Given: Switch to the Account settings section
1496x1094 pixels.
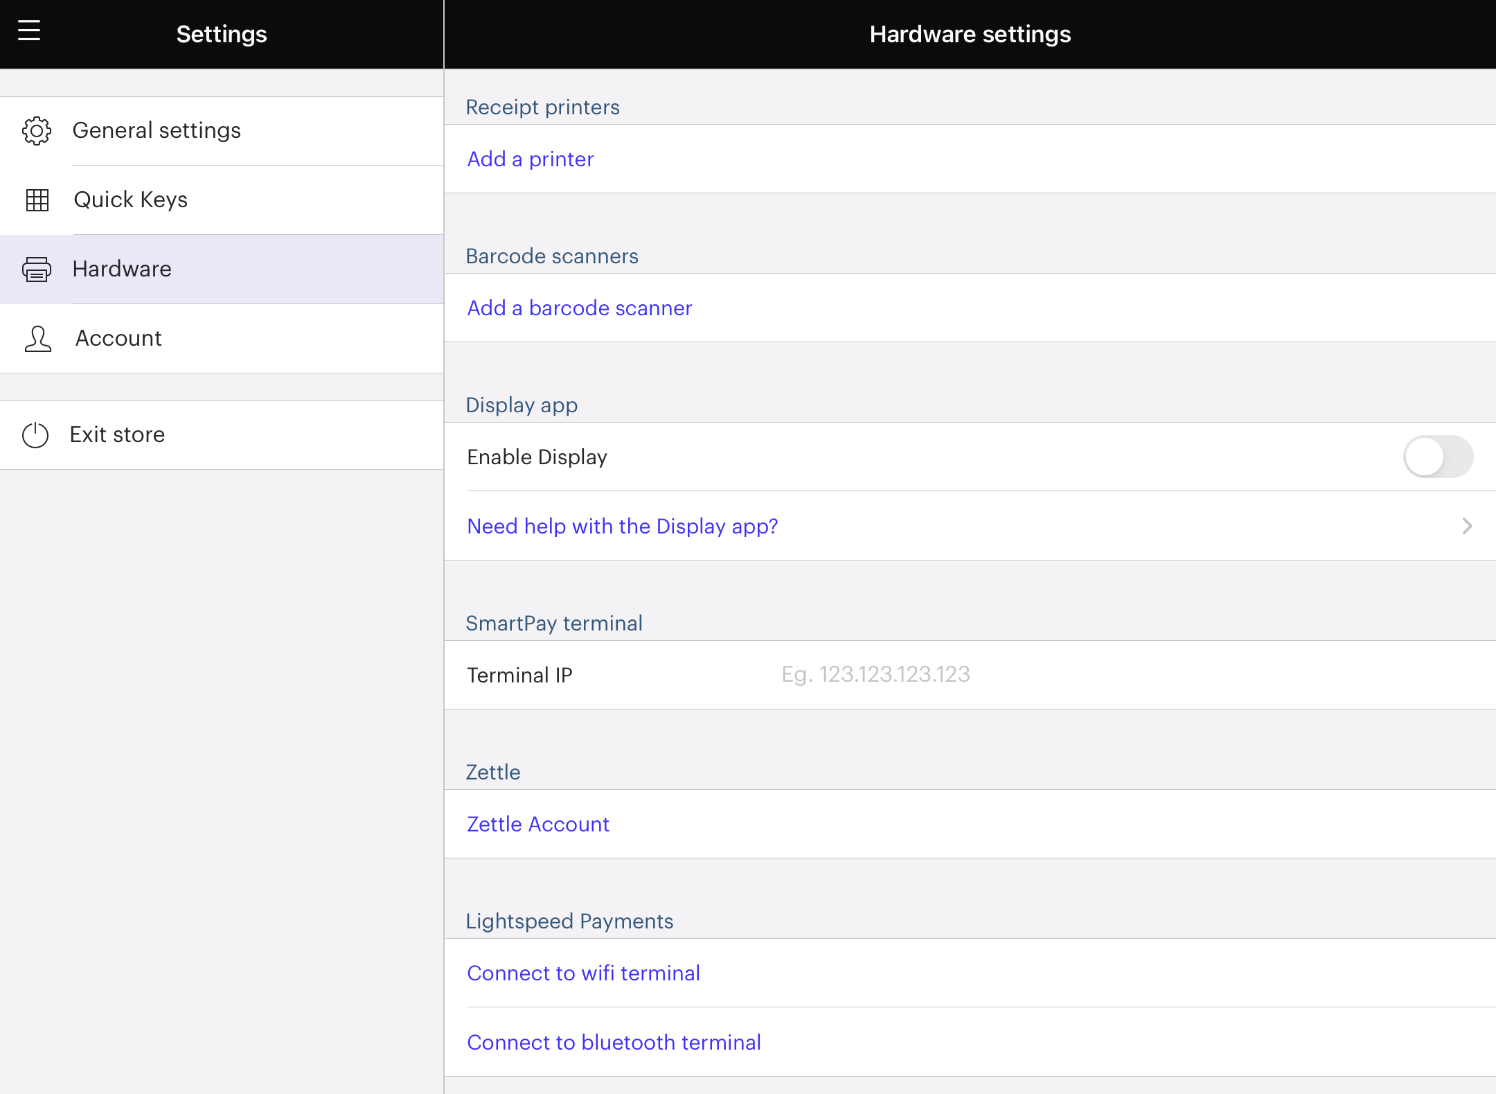Looking at the screenshot, I should [x=118, y=339].
